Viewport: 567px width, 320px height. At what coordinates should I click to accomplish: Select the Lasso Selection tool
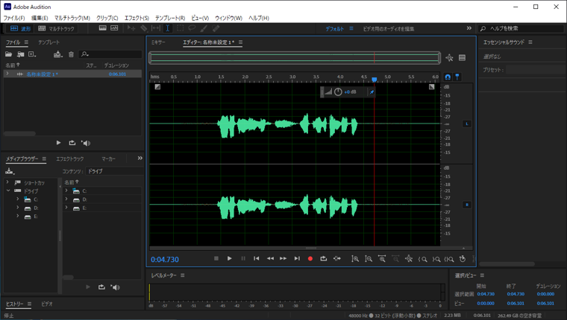coord(192,28)
